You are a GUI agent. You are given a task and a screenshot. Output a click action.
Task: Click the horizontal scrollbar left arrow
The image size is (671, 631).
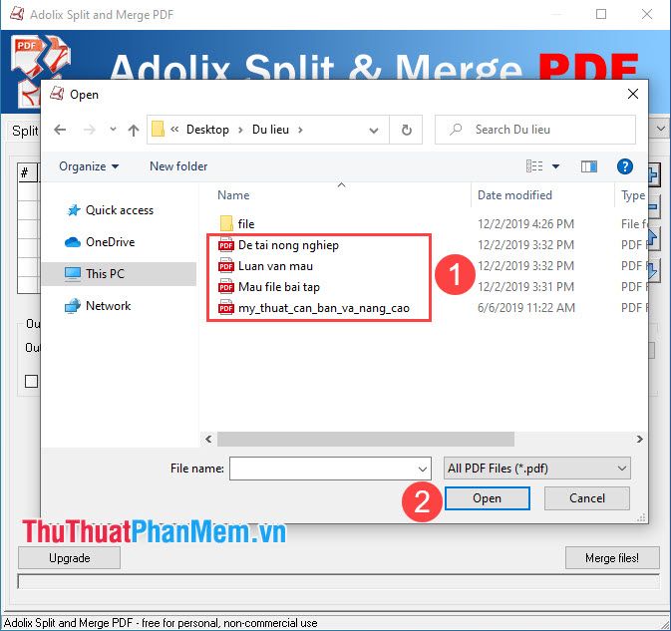coord(208,439)
